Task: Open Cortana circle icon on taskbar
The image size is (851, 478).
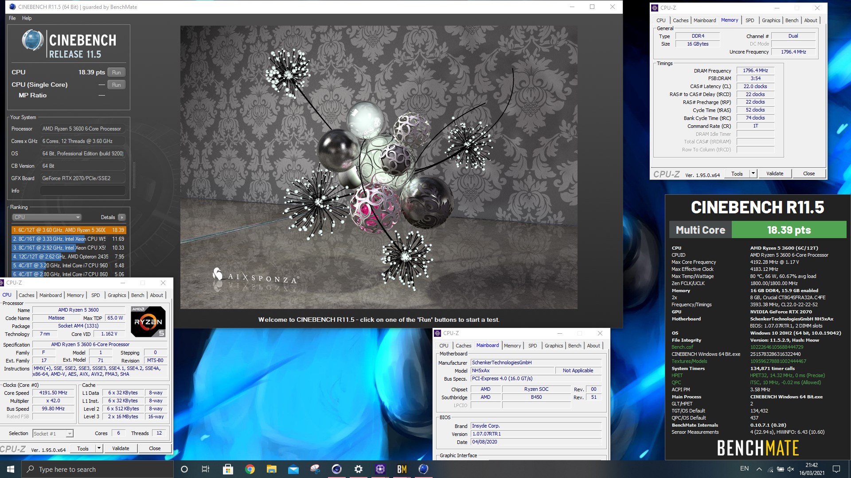Action: (x=184, y=469)
